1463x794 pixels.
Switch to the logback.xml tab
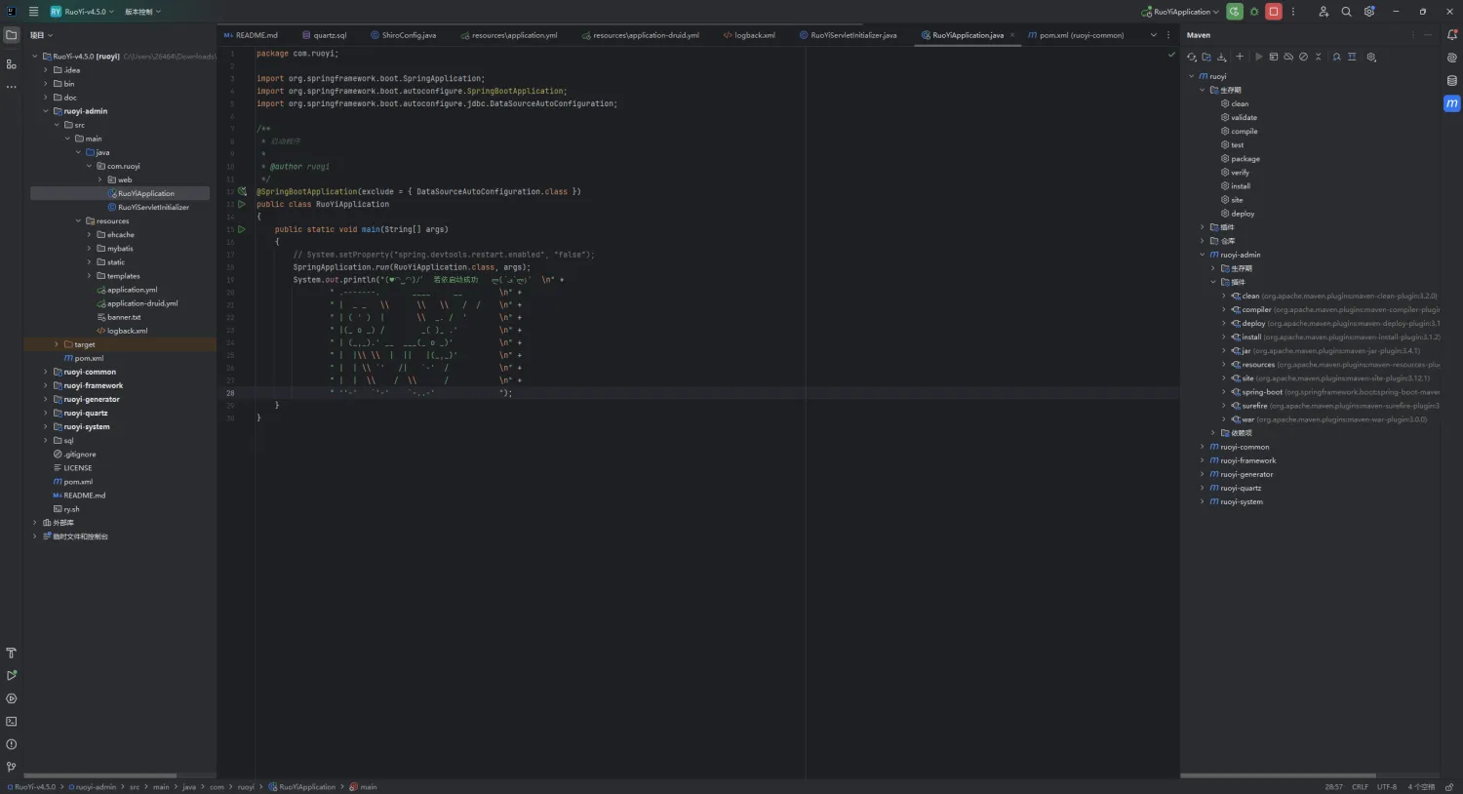click(749, 35)
